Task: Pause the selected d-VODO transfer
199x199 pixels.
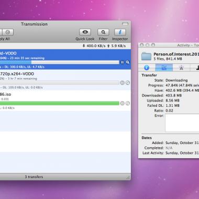Action: (123, 62)
